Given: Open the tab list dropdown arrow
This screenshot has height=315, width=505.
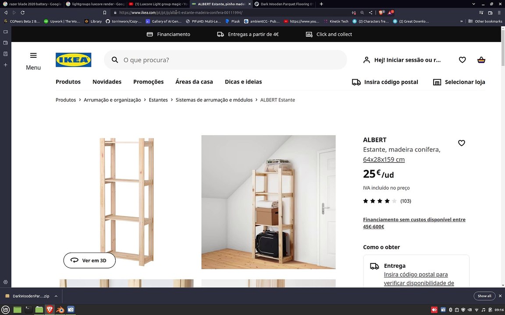Looking at the screenshot, I should pos(473,4).
